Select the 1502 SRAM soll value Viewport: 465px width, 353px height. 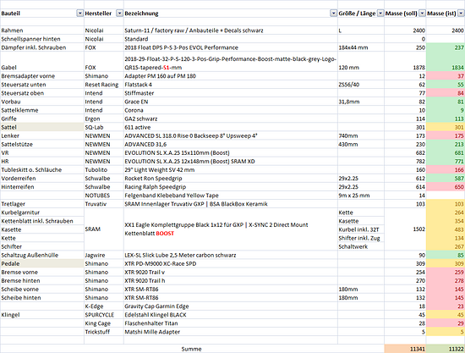click(x=405, y=229)
